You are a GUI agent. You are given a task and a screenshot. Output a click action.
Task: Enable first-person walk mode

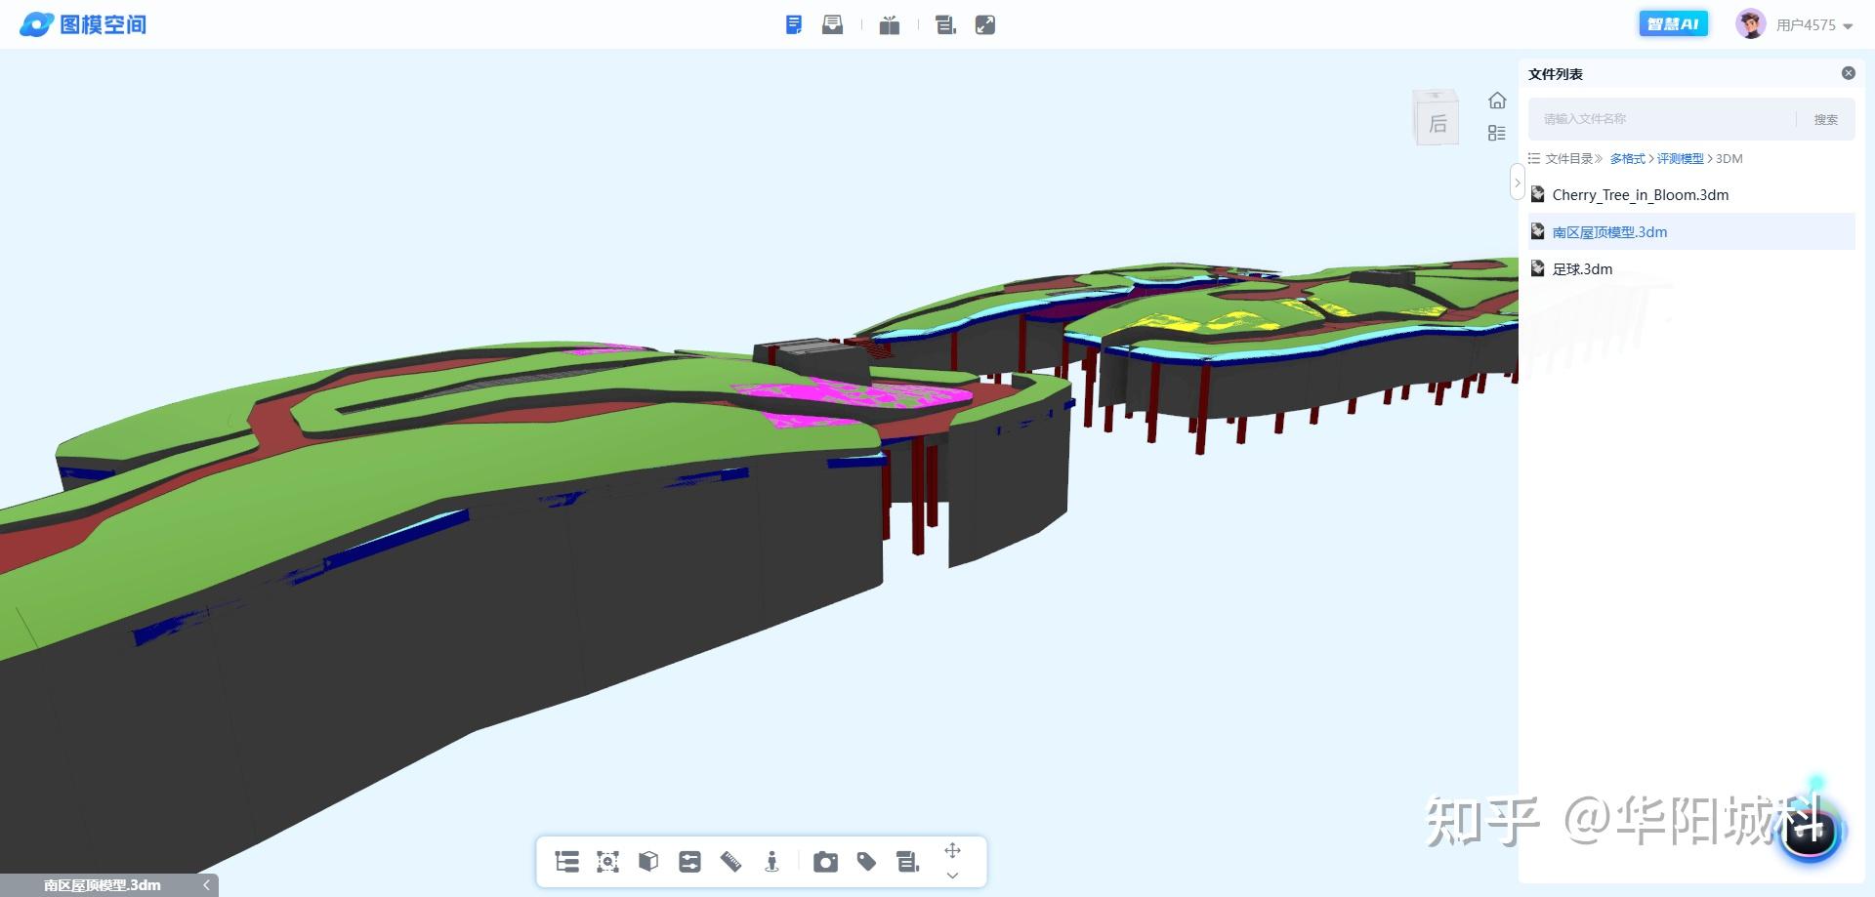coord(771,862)
